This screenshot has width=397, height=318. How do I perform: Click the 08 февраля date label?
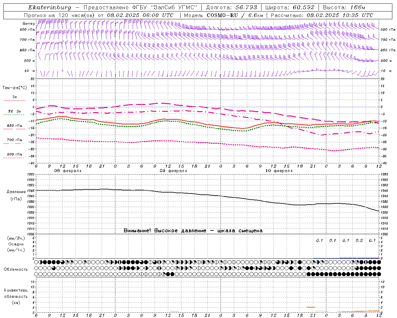coord(68,171)
